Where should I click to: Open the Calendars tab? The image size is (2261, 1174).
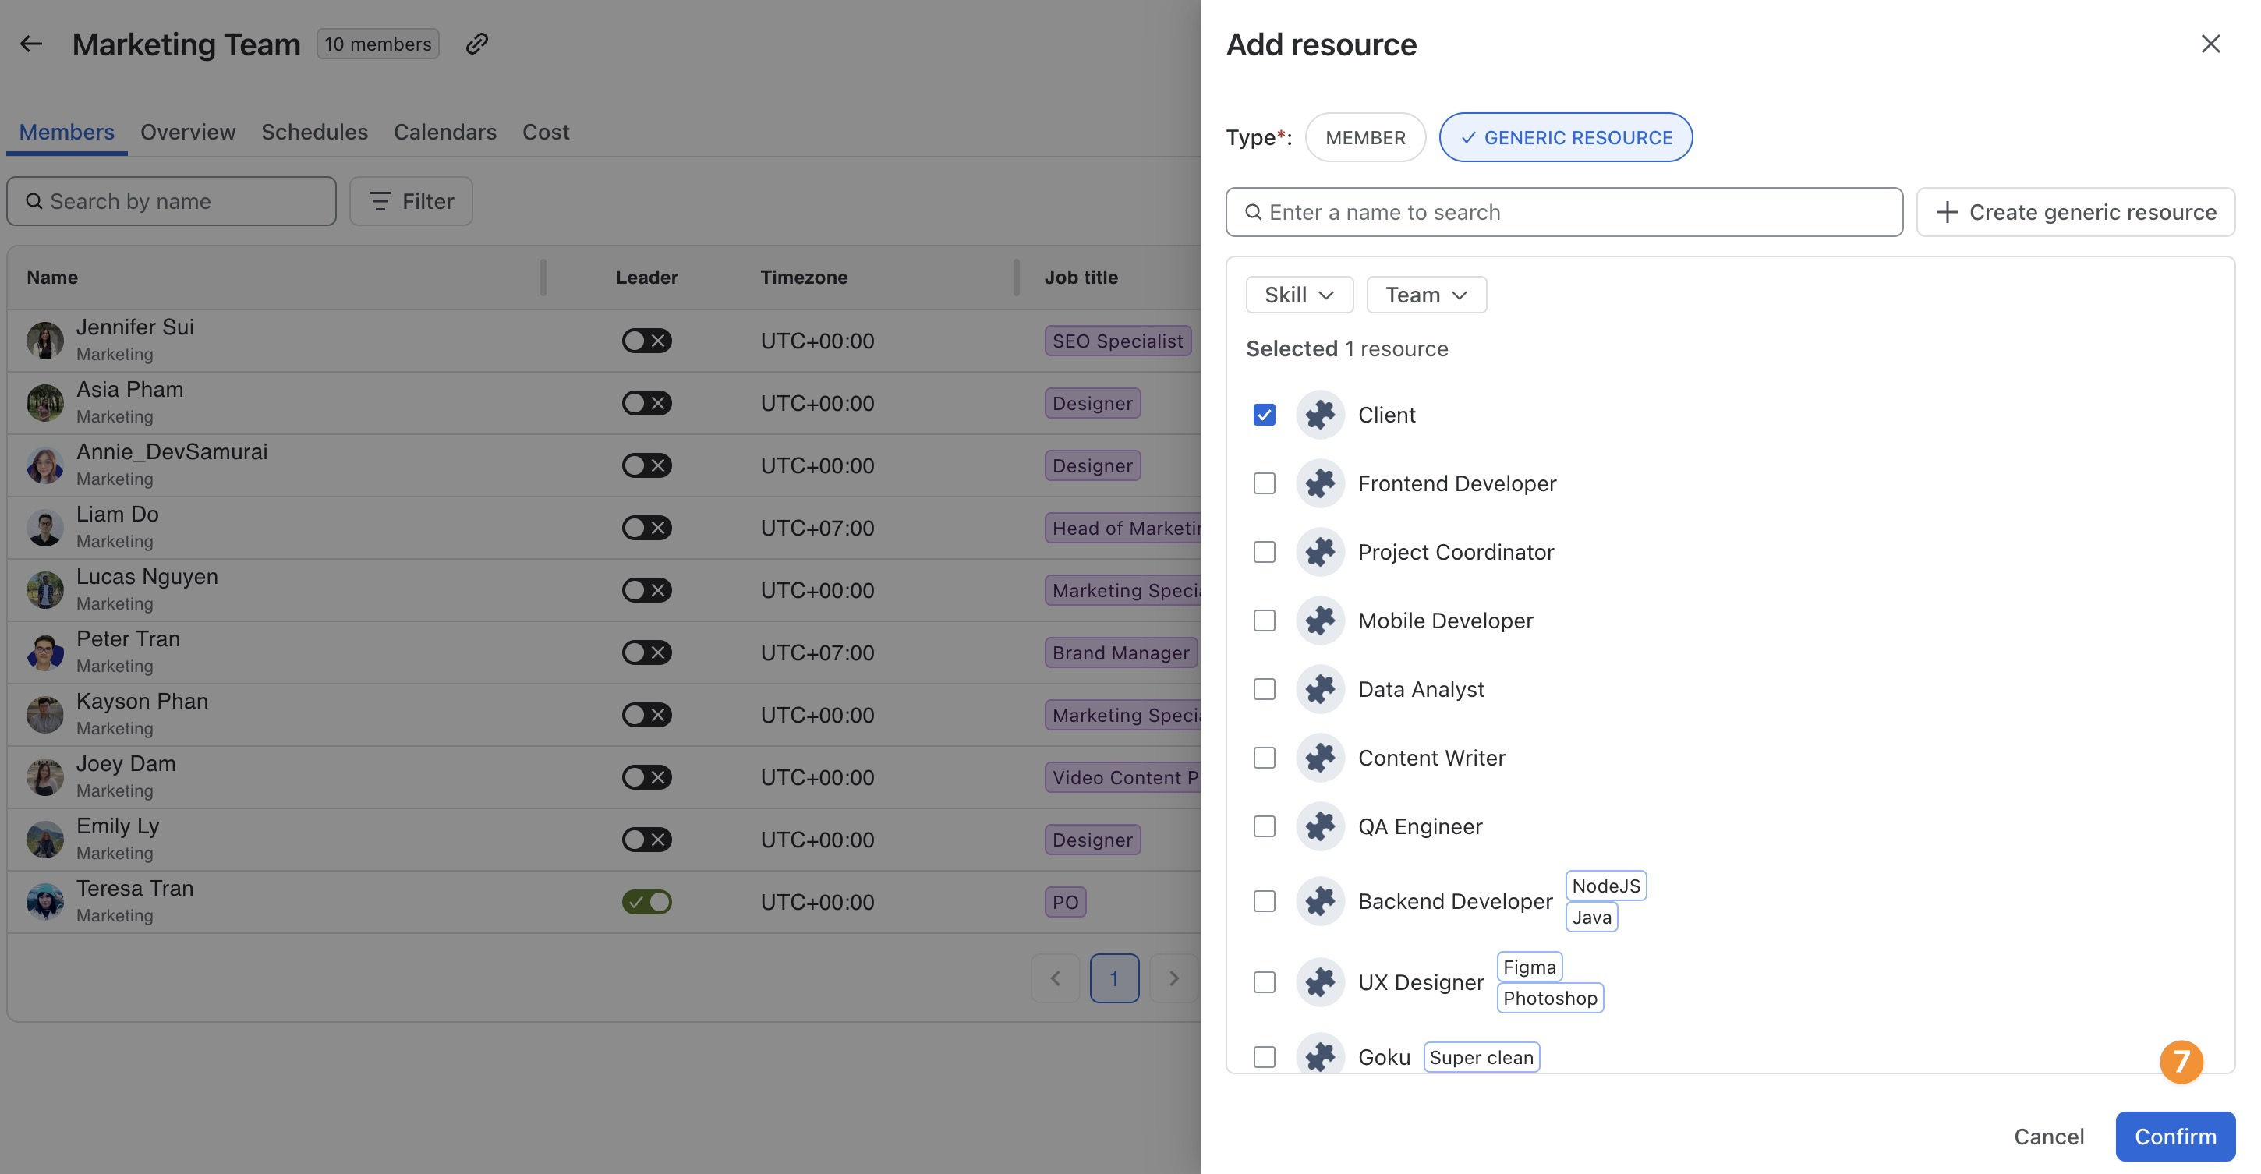445,132
